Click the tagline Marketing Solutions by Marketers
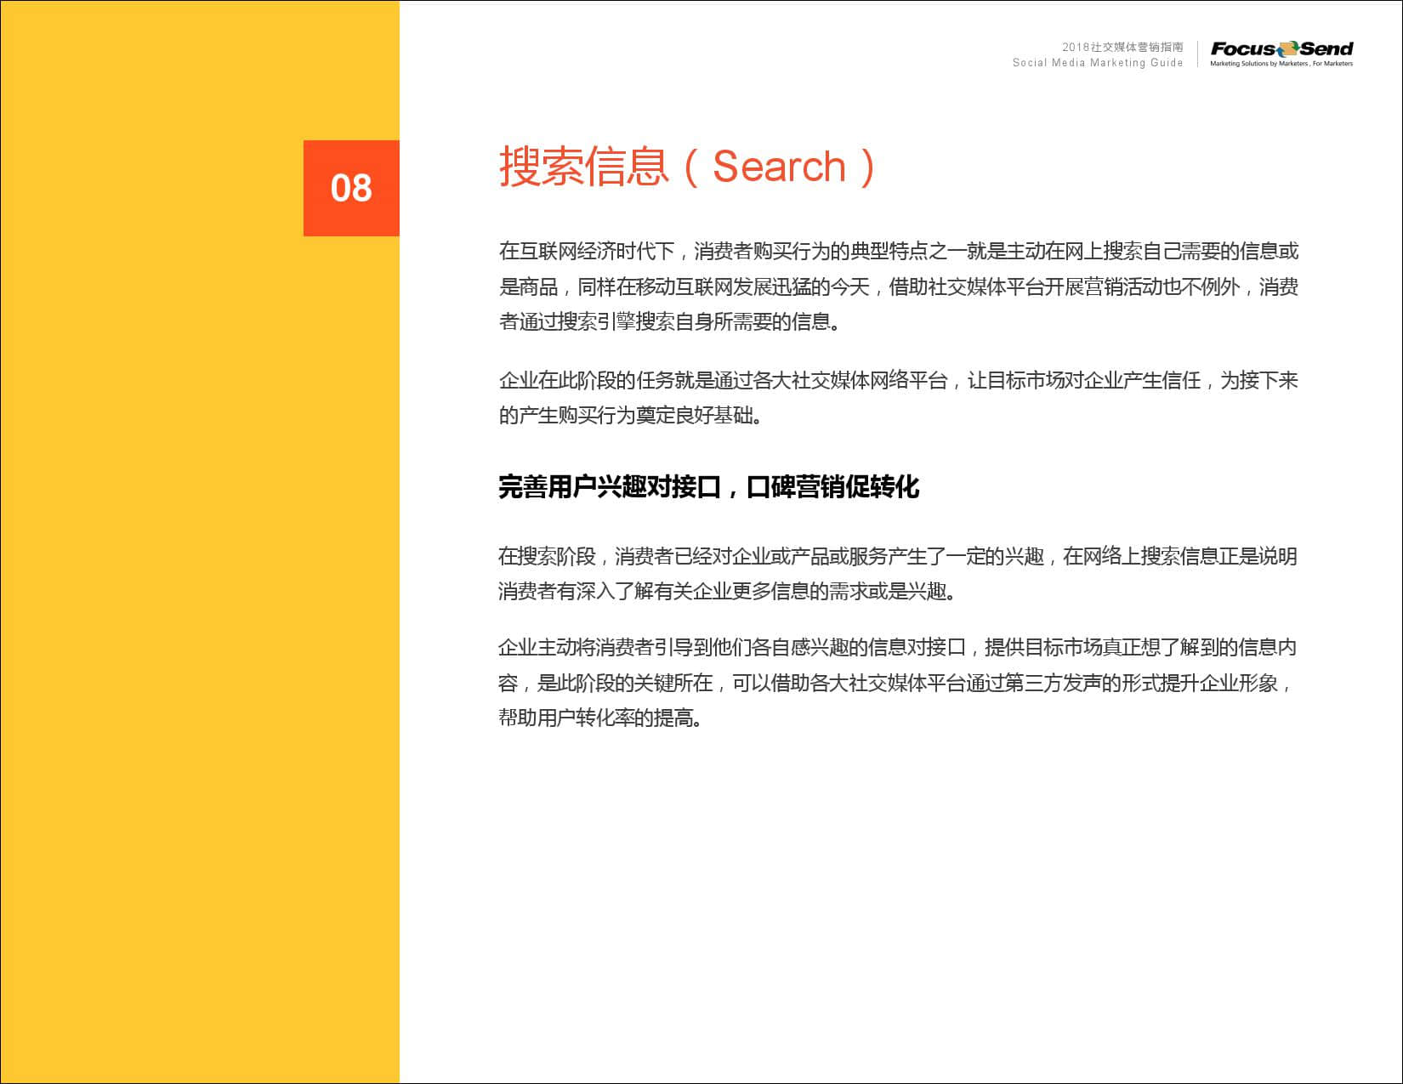 1281,64
